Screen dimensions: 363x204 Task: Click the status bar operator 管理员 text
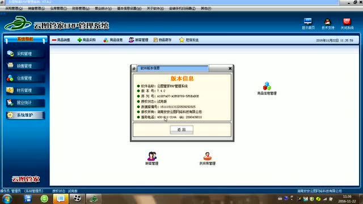pos(22,191)
